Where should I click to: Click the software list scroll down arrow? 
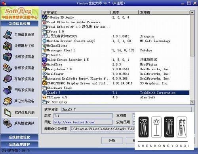click(192, 102)
